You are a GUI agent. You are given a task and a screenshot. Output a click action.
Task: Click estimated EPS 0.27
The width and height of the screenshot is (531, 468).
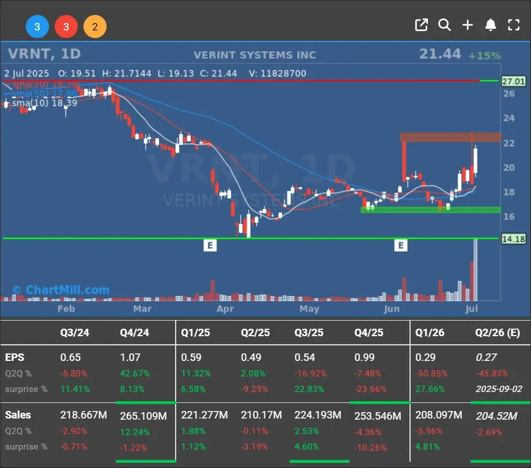(486, 357)
